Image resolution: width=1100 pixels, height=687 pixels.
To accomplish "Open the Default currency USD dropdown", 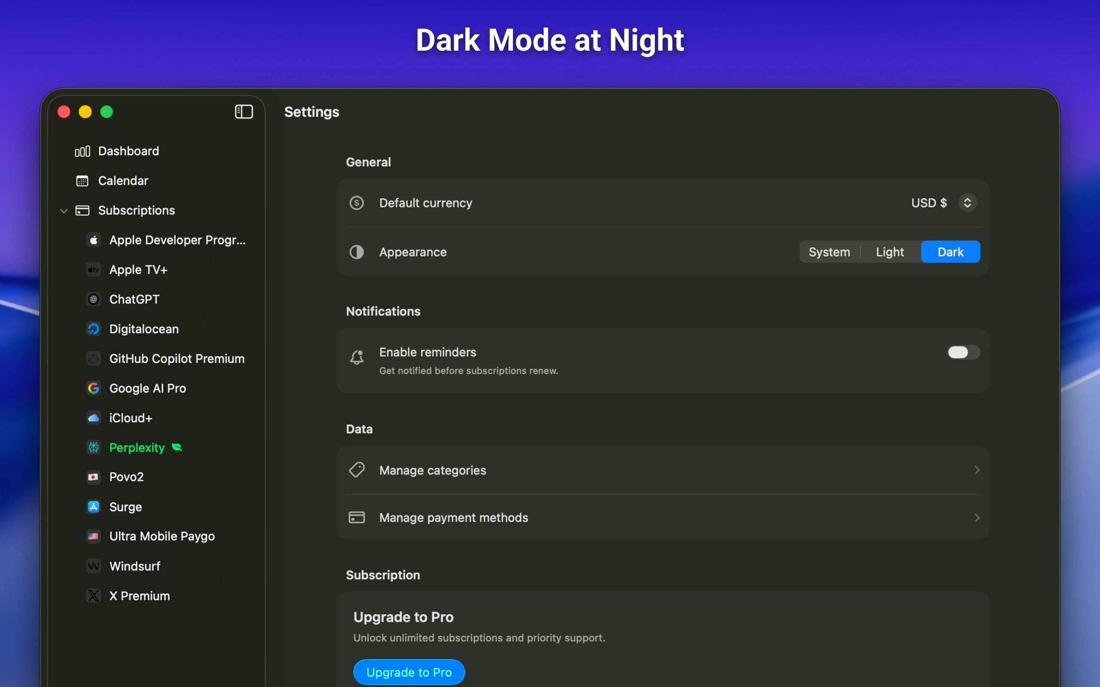I will pyautogui.click(x=967, y=203).
